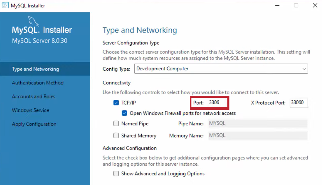The image size is (322, 185).
Task: Click the Port field showing 3306
Action: click(217, 103)
